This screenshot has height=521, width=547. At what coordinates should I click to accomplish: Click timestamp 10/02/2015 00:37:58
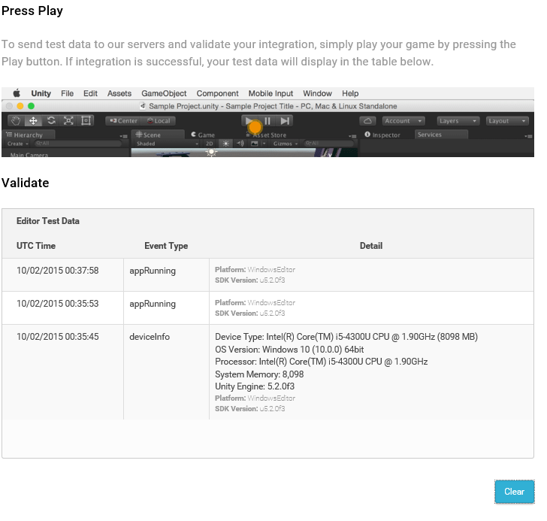pos(58,271)
